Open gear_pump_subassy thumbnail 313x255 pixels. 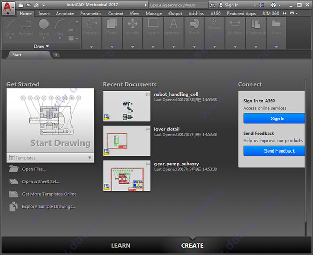click(x=127, y=176)
